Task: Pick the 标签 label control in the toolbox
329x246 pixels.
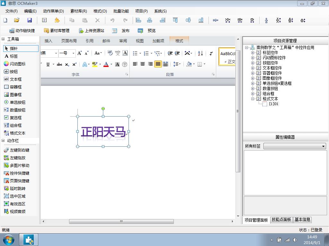Action: click(x=11, y=56)
